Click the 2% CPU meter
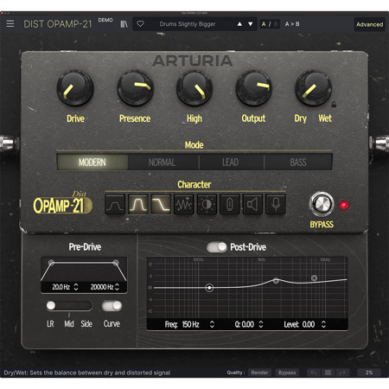This screenshot has height=389, width=389. click(x=369, y=373)
